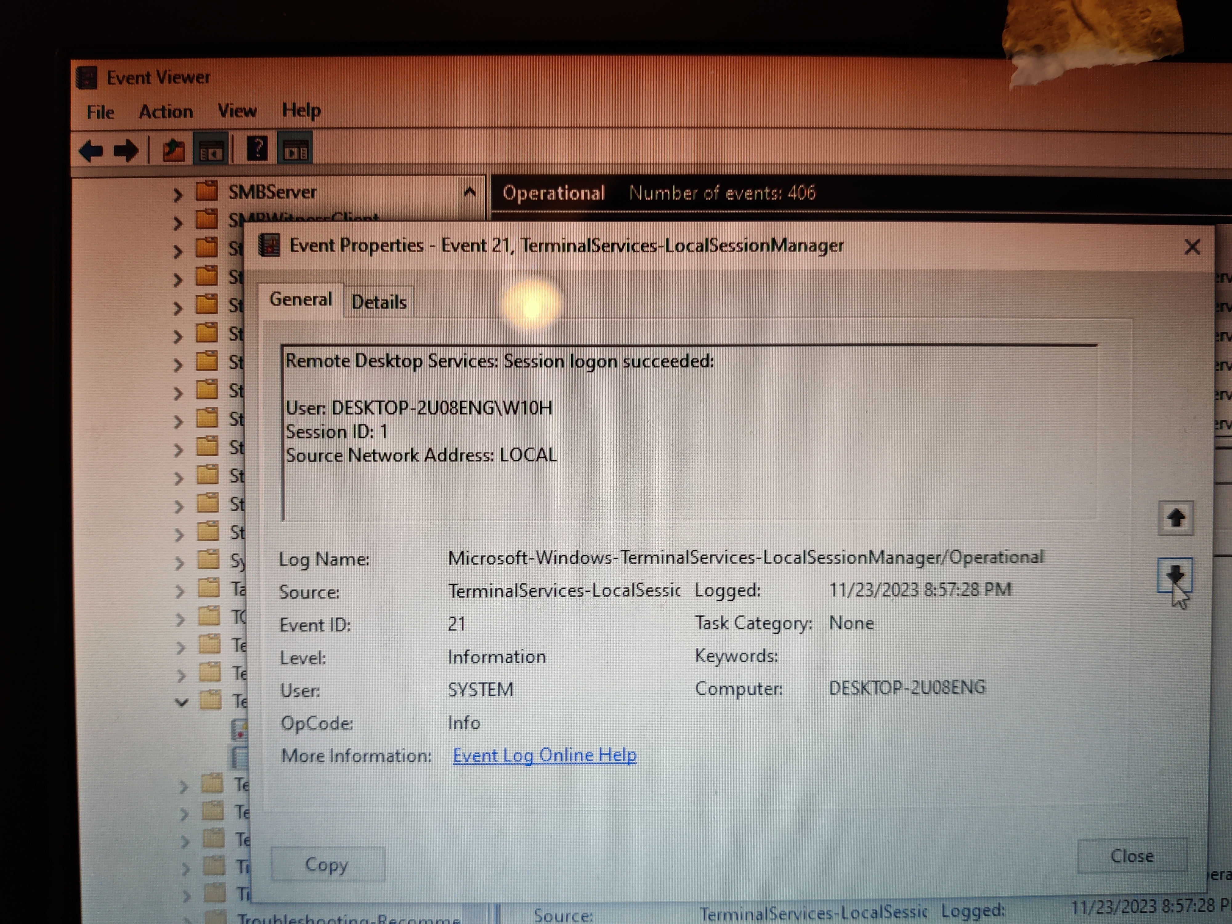Close Event Properties dialog with X
The width and height of the screenshot is (1232, 924).
tap(1192, 247)
